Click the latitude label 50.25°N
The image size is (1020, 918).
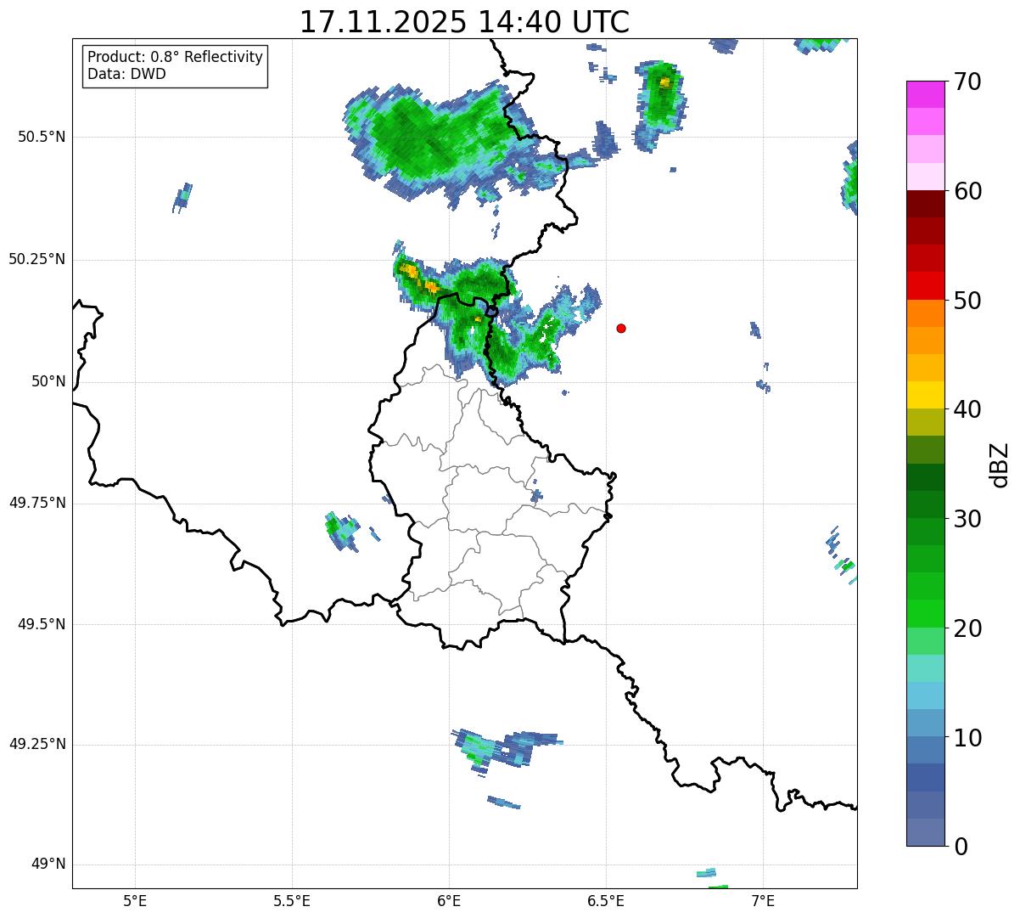tap(36, 259)
